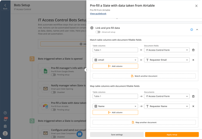Click Map another document
Viewport: 202px width, 139px height.
[144, 122]
